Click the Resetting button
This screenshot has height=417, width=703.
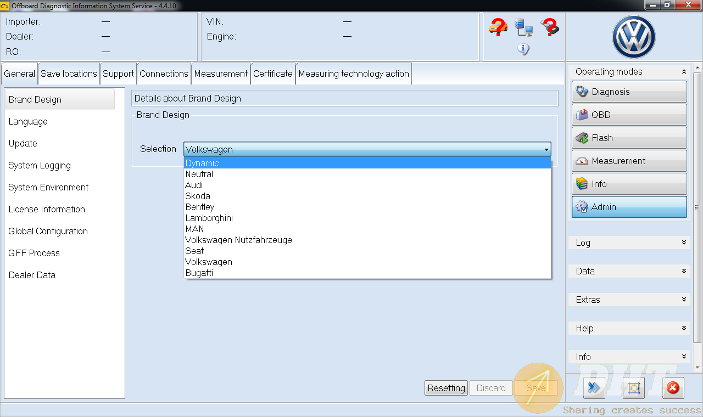tap(446, 388)
